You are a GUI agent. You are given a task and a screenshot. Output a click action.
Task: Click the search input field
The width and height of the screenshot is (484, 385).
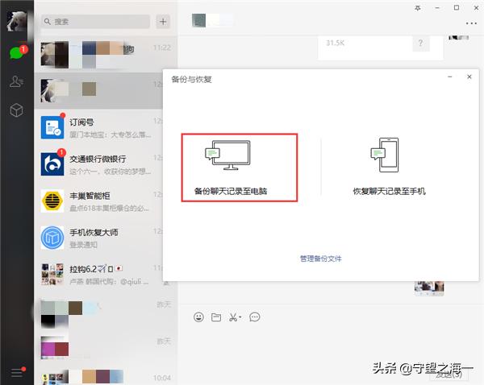pyautogui.click(x=97, y=22)
